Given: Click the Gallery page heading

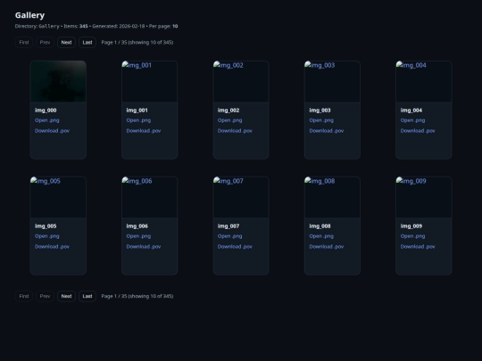Looking at the screenshot, I should pos(29,15).
